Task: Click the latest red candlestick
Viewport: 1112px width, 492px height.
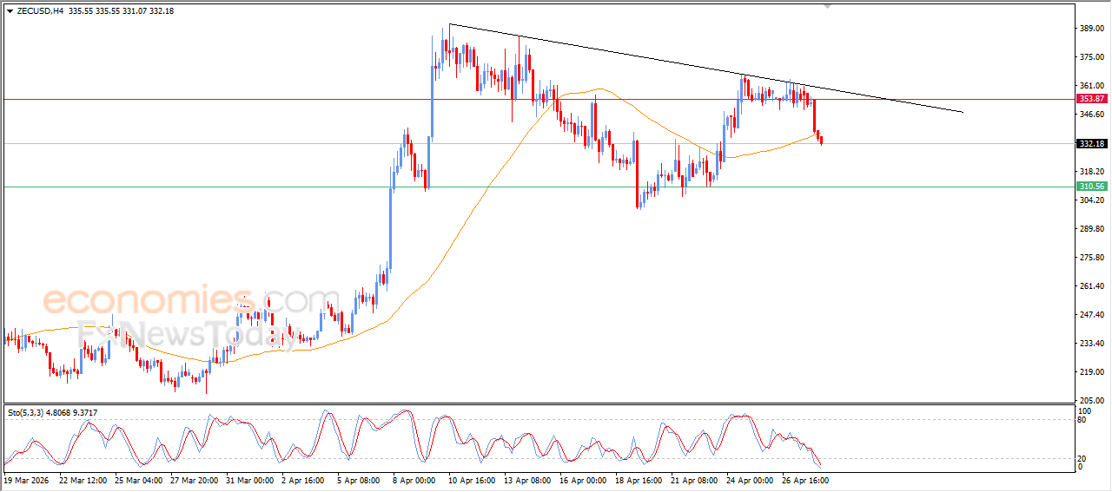Action: tap(821, 139)
